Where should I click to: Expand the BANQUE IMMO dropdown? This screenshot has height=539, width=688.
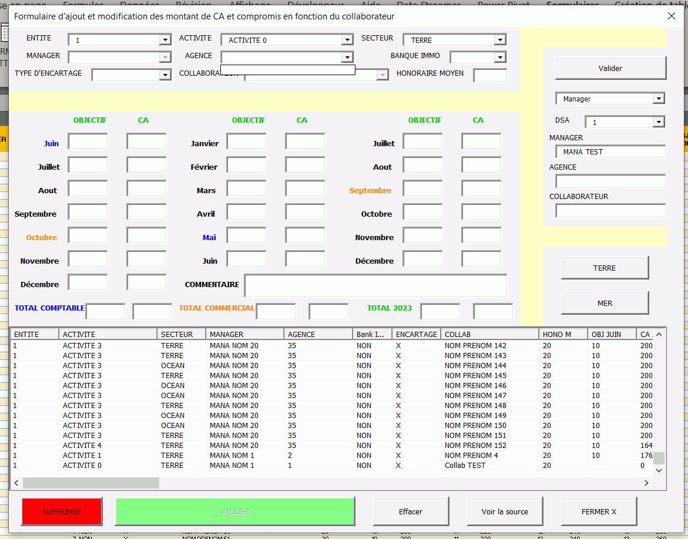(500, 58)
